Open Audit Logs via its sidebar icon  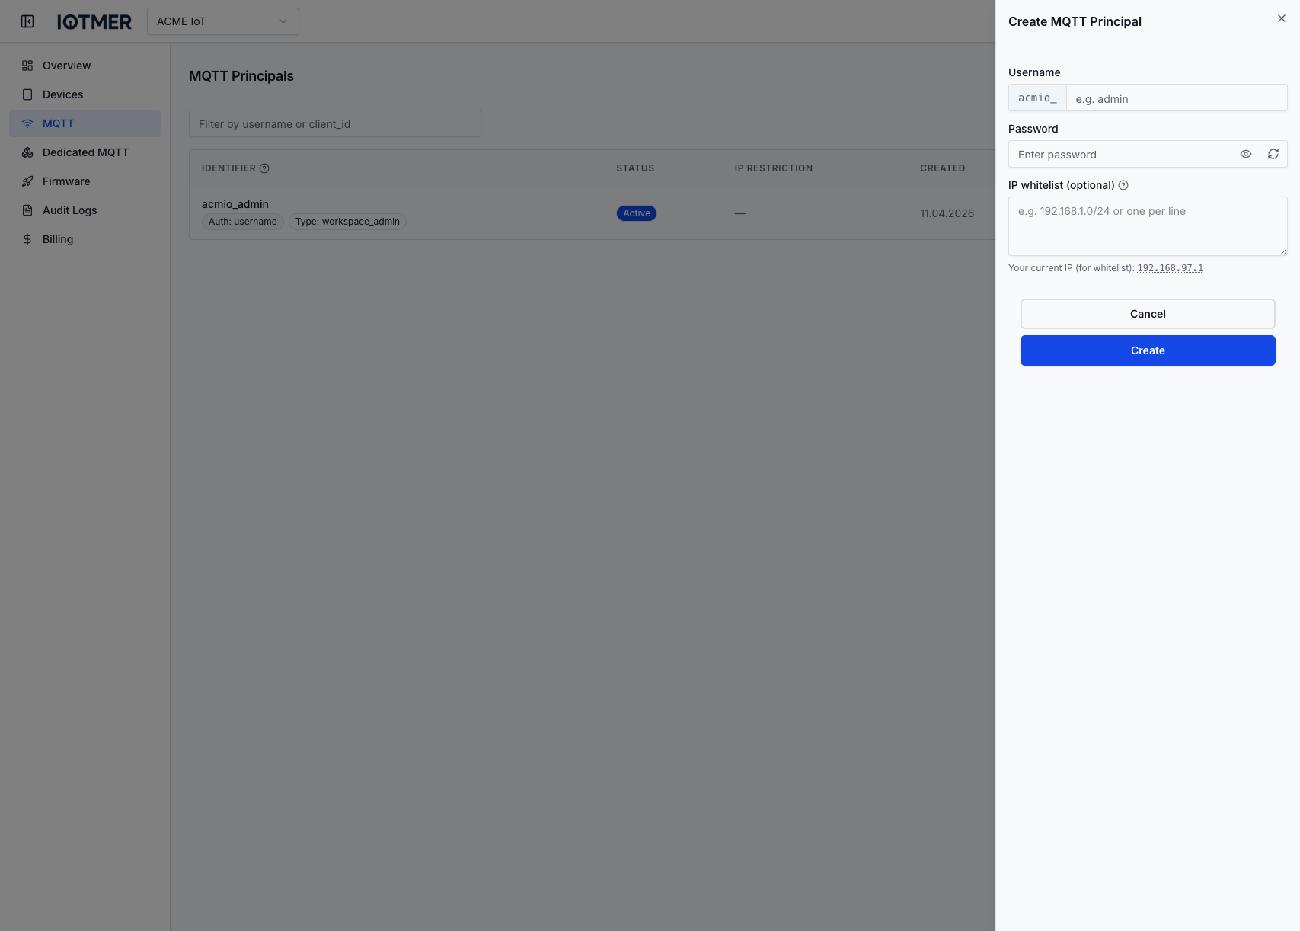pos(27,210)
